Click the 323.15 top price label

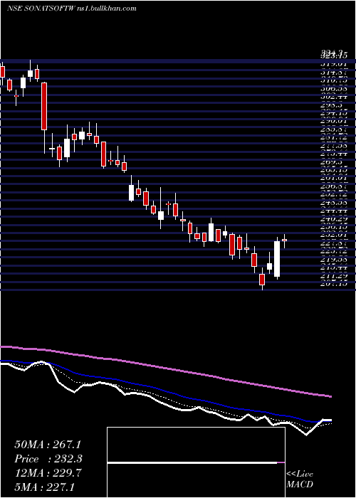coord(333,56)
